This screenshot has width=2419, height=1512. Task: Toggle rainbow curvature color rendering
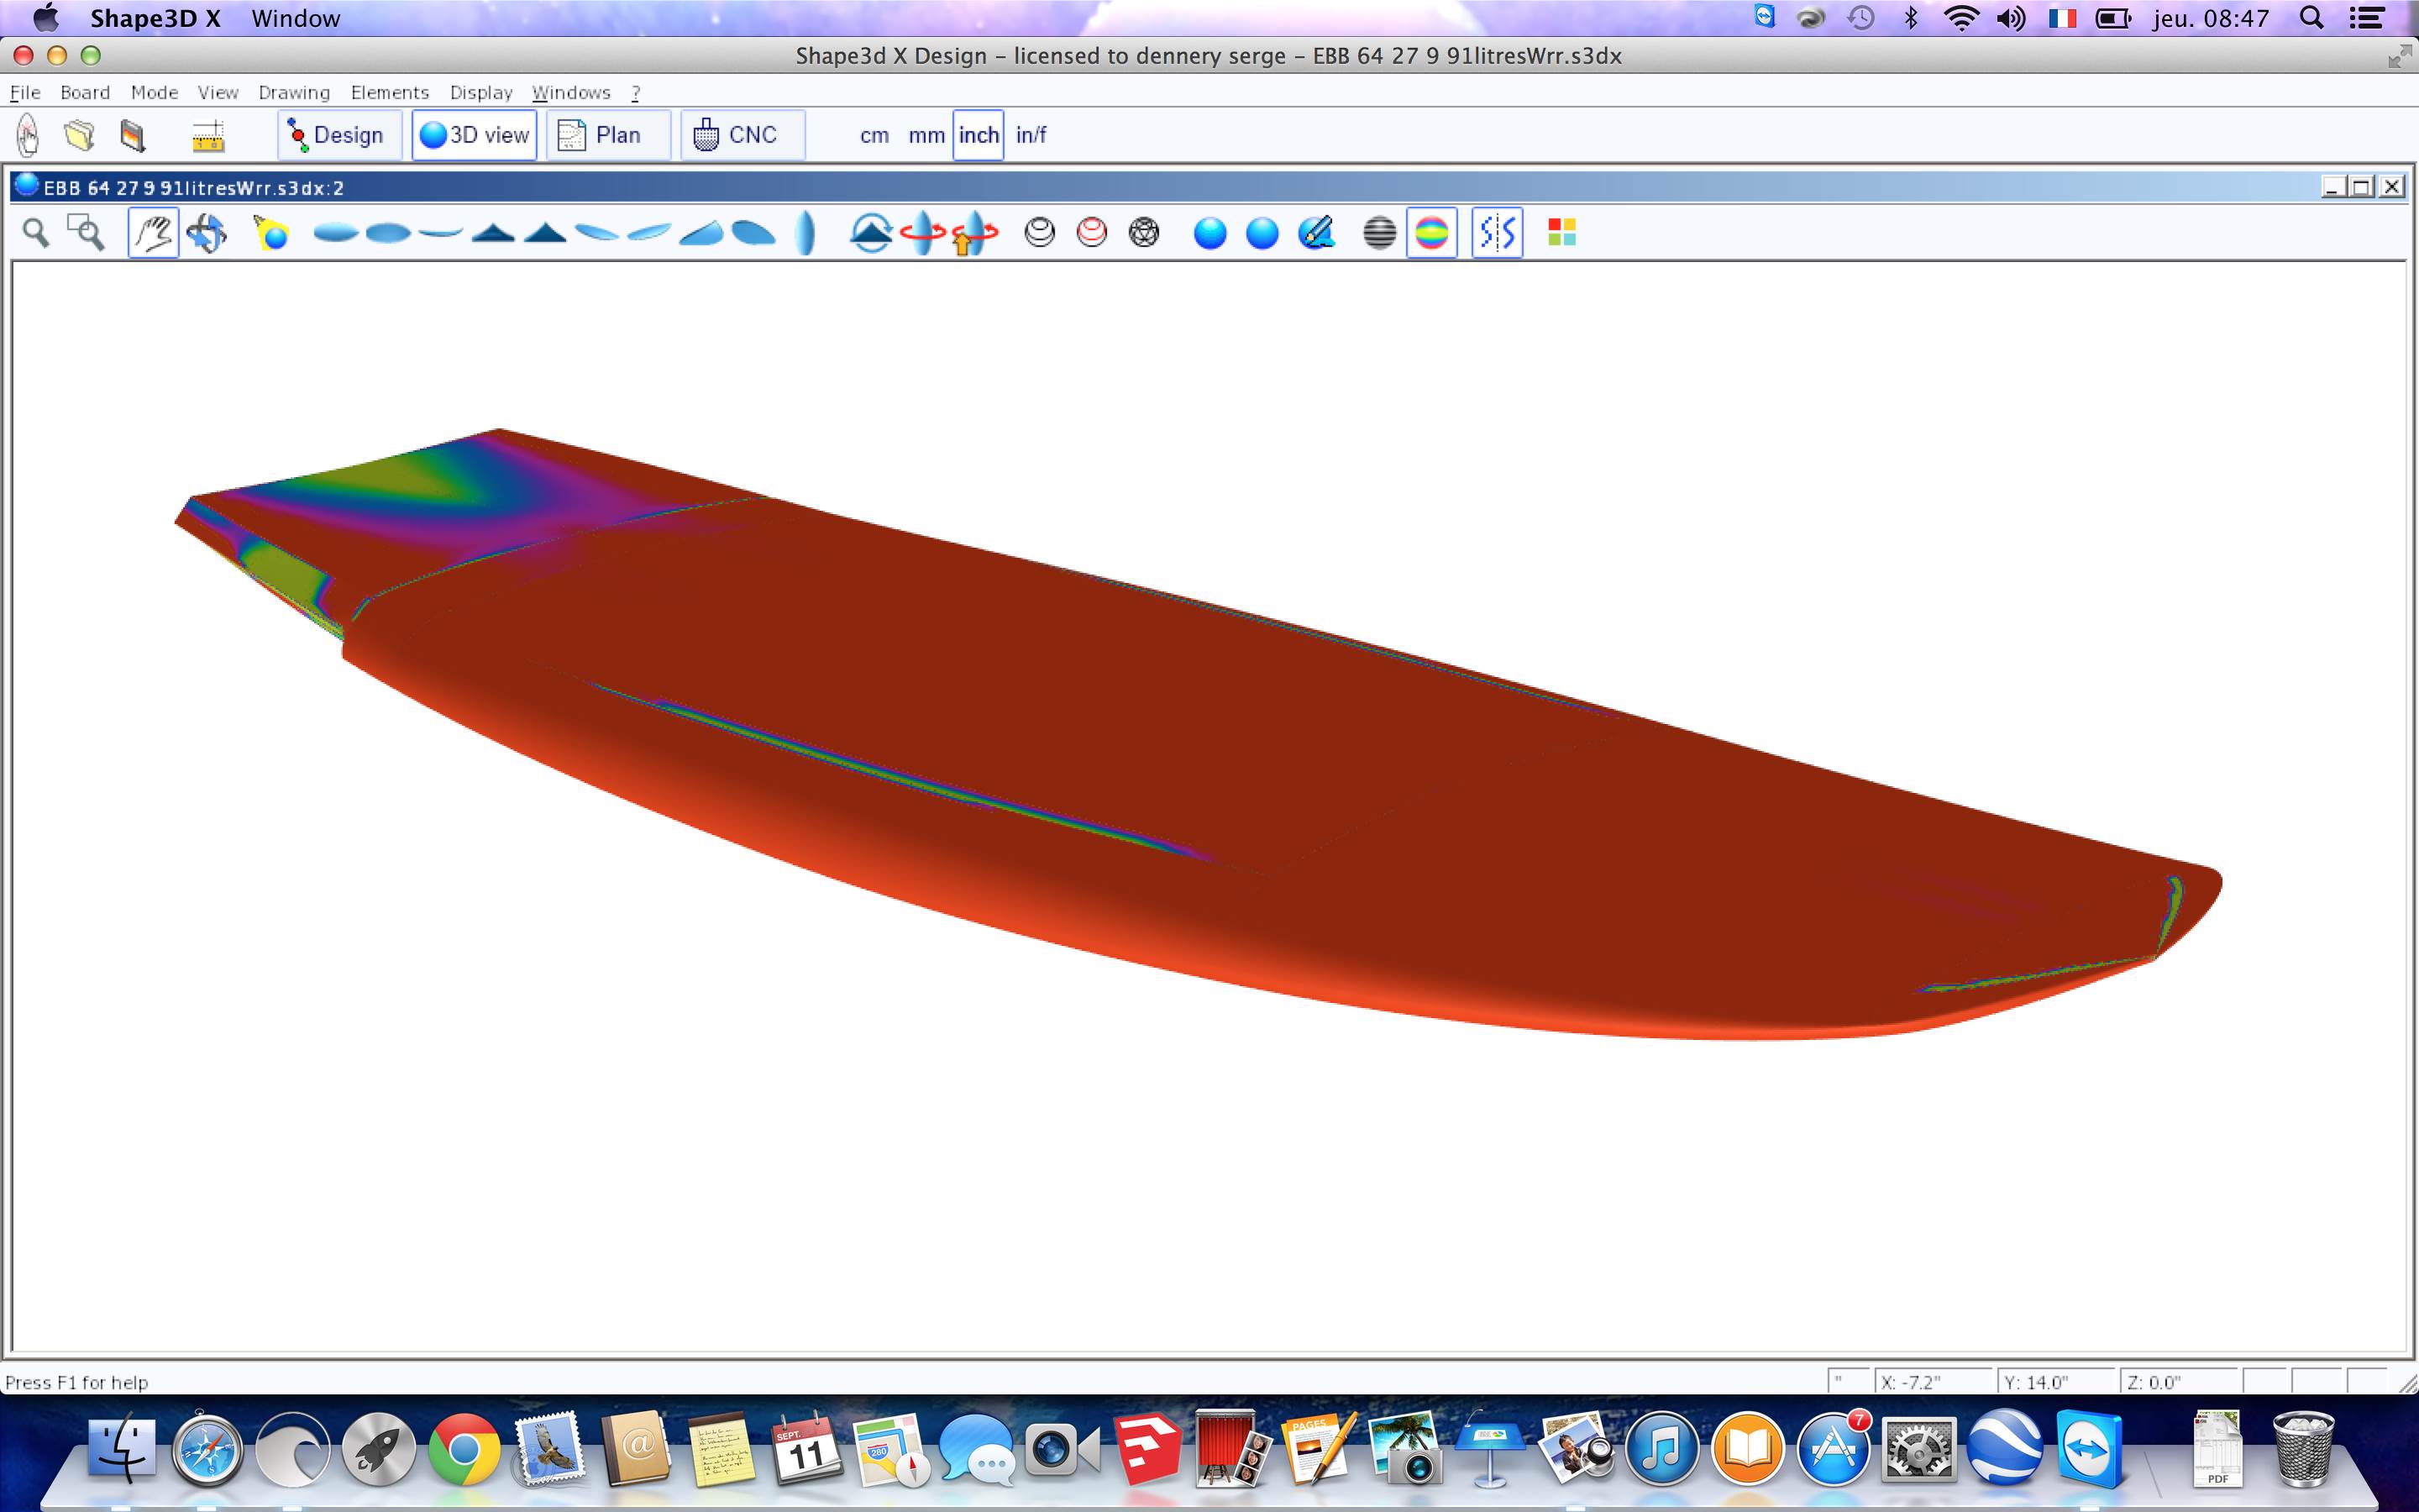click(1430, 233)
